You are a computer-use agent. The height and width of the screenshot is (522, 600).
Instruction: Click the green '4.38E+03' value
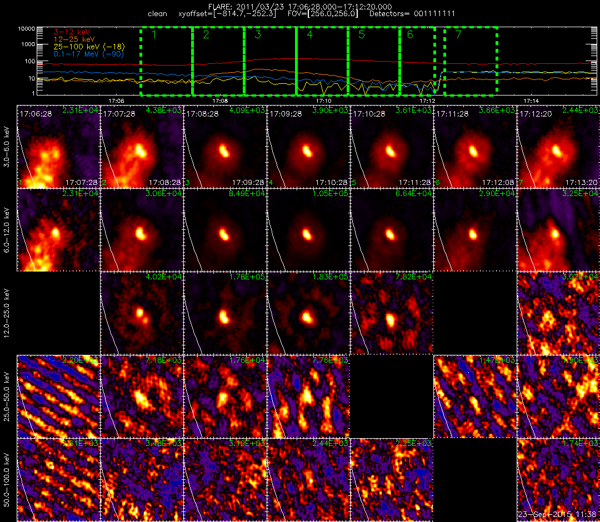point(164,110)
